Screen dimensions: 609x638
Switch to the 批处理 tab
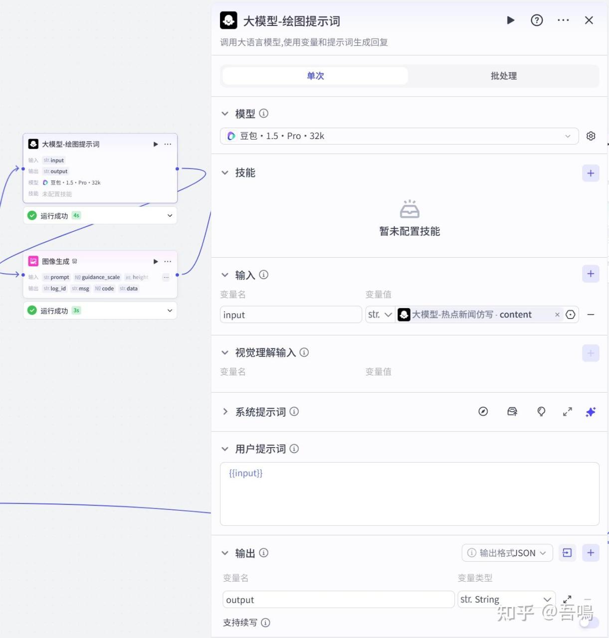pos(503,76)
